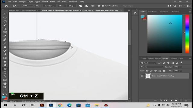Toggle adjustment layer filter
Viewport: 193px width, 108px height.
[x=164, y=63]
